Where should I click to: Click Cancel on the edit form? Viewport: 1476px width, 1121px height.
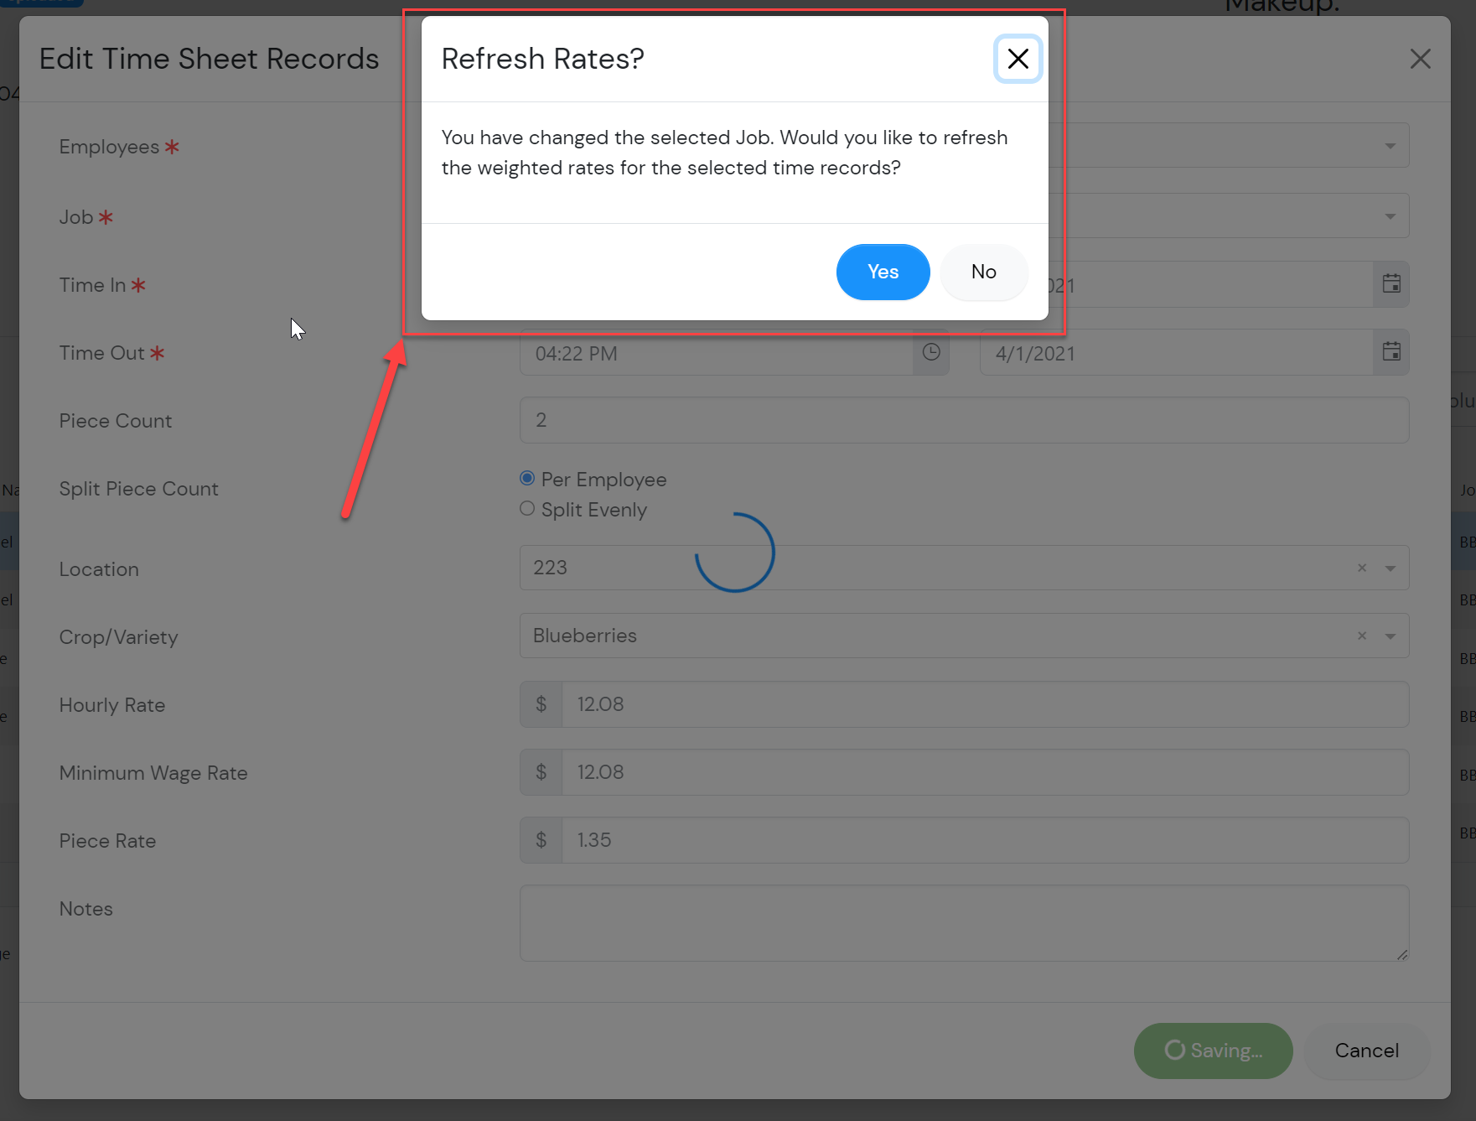1366,1051
